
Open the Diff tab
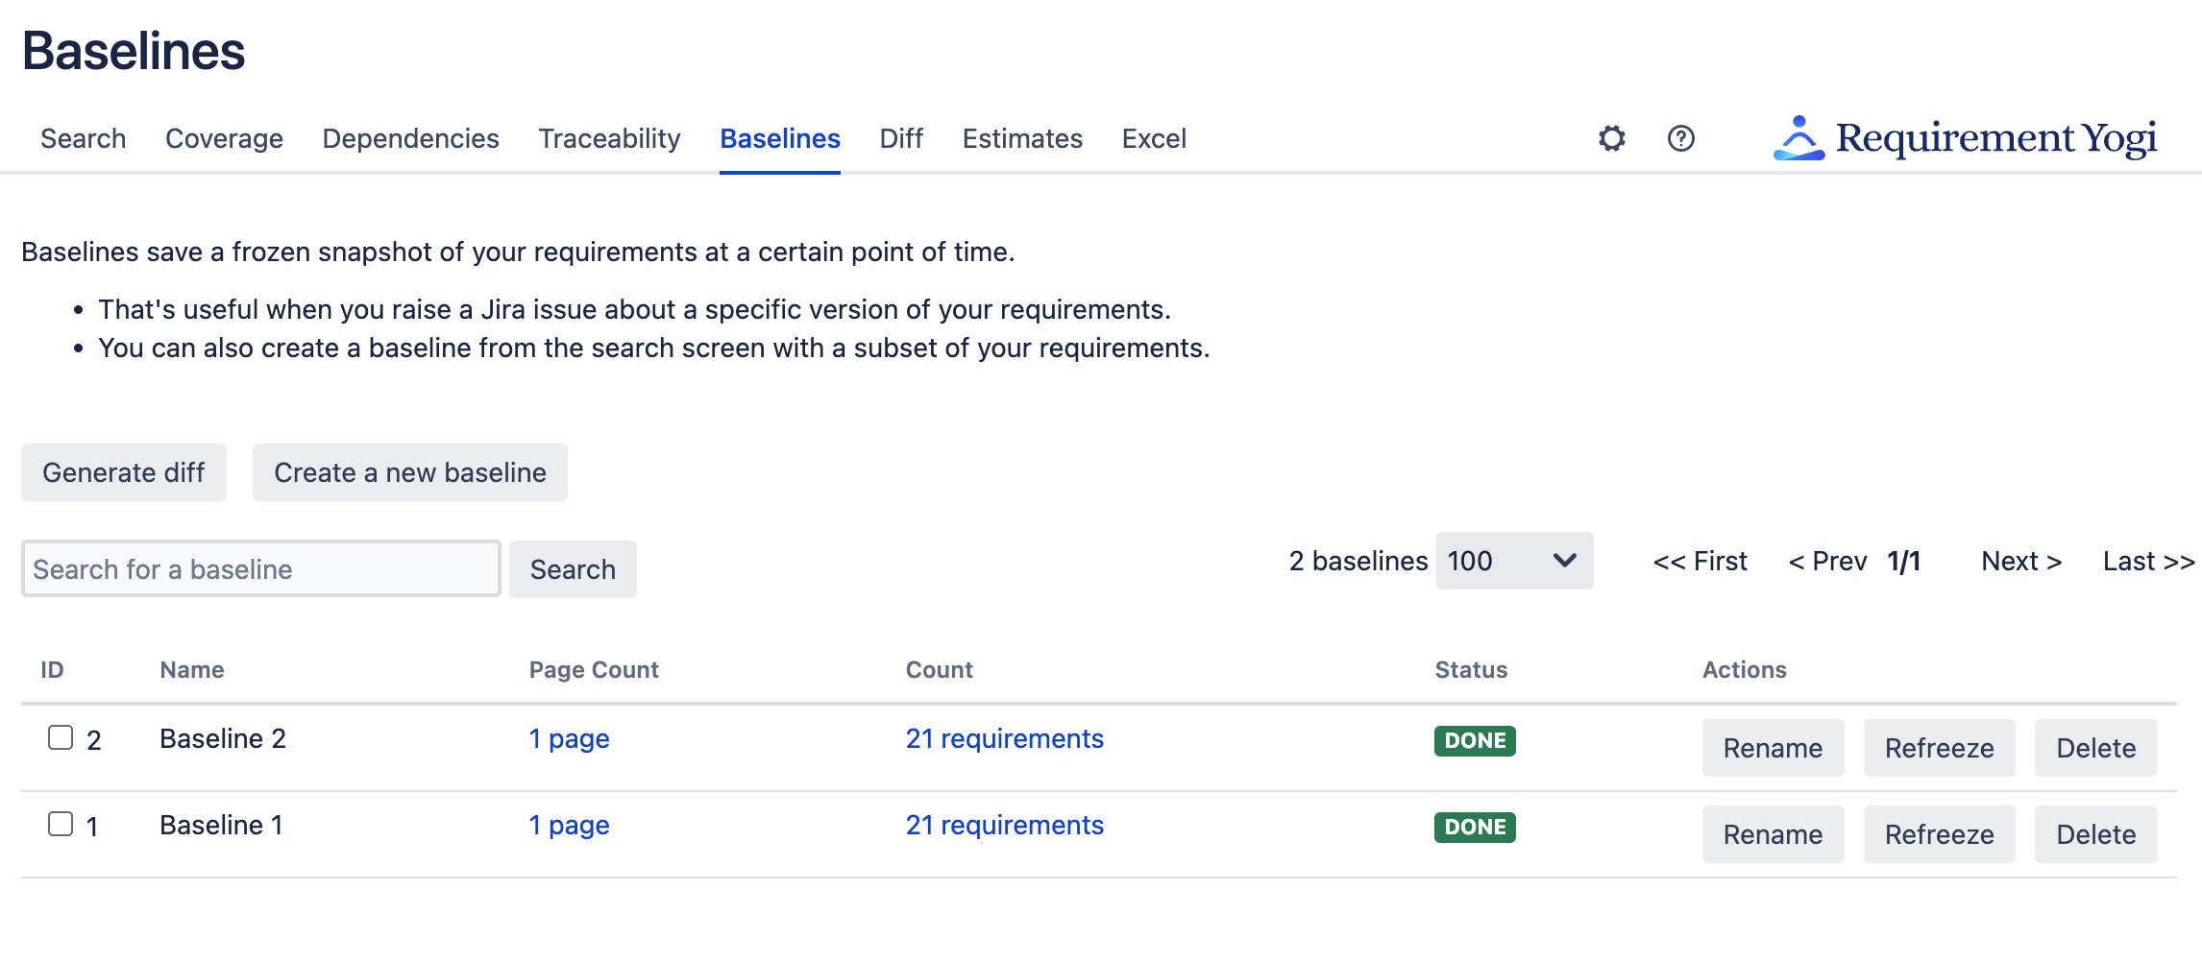coord(900,138)
